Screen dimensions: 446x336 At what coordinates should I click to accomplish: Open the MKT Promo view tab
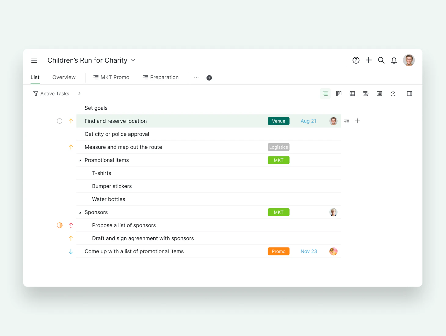point(112,77)
